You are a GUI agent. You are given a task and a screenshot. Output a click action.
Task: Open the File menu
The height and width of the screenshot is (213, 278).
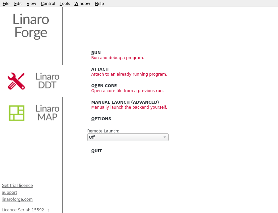coord(6,4)
